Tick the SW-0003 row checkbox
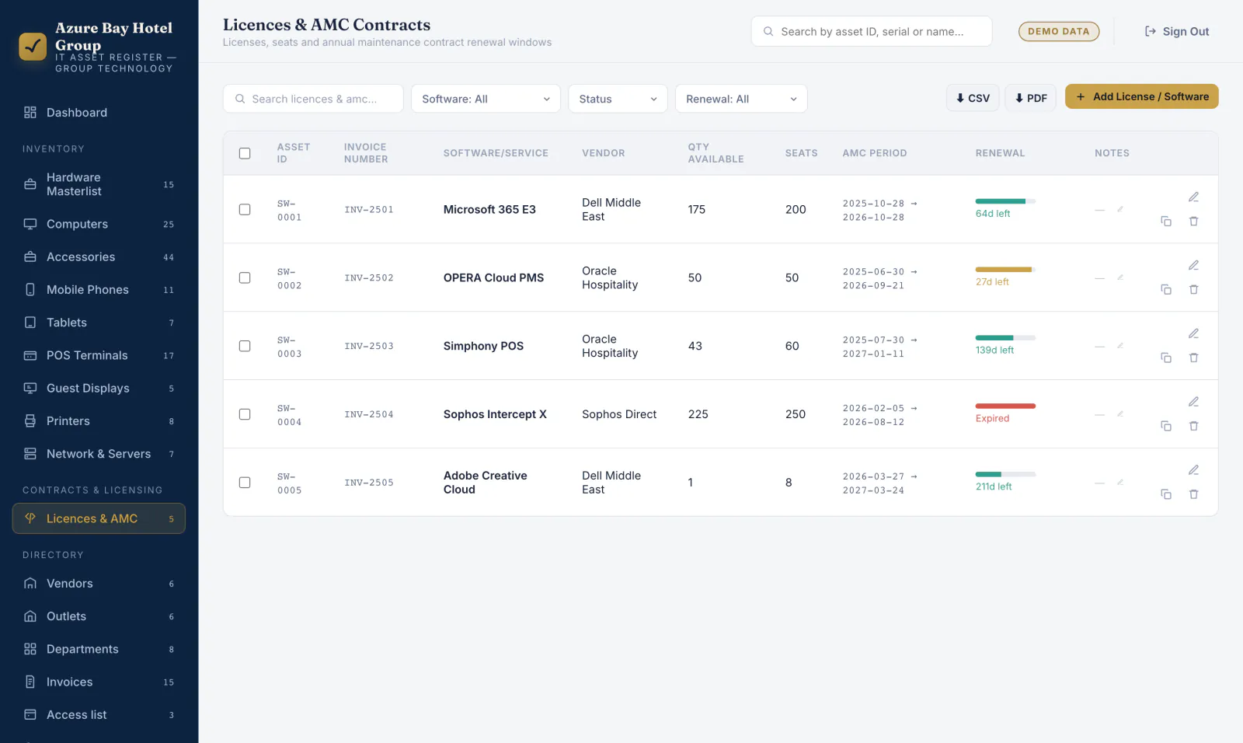Screen dimensions: 1243x743 point(245,346)
